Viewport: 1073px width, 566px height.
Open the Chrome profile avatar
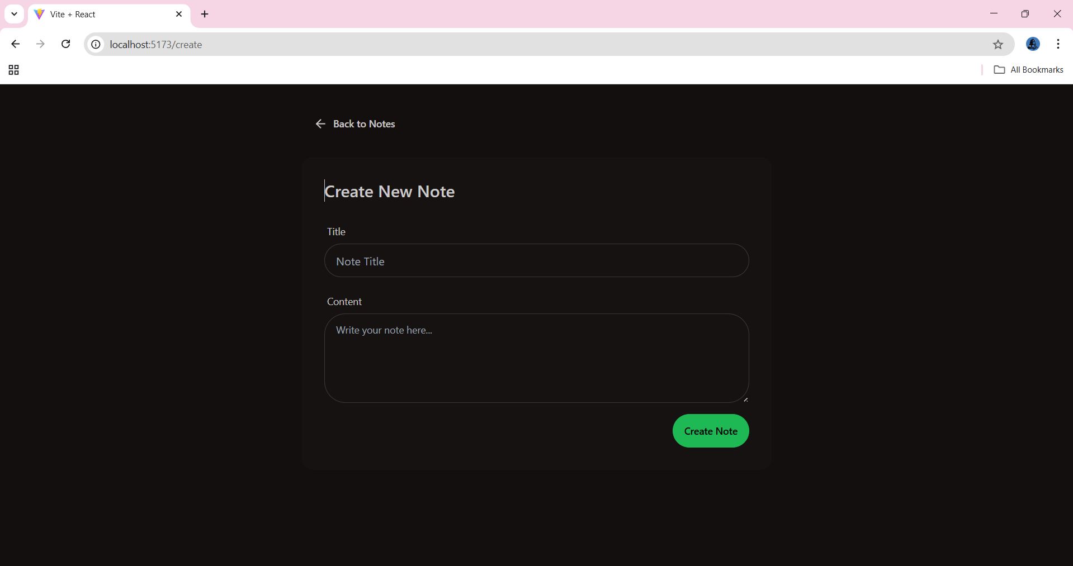tap(1032, 44)
